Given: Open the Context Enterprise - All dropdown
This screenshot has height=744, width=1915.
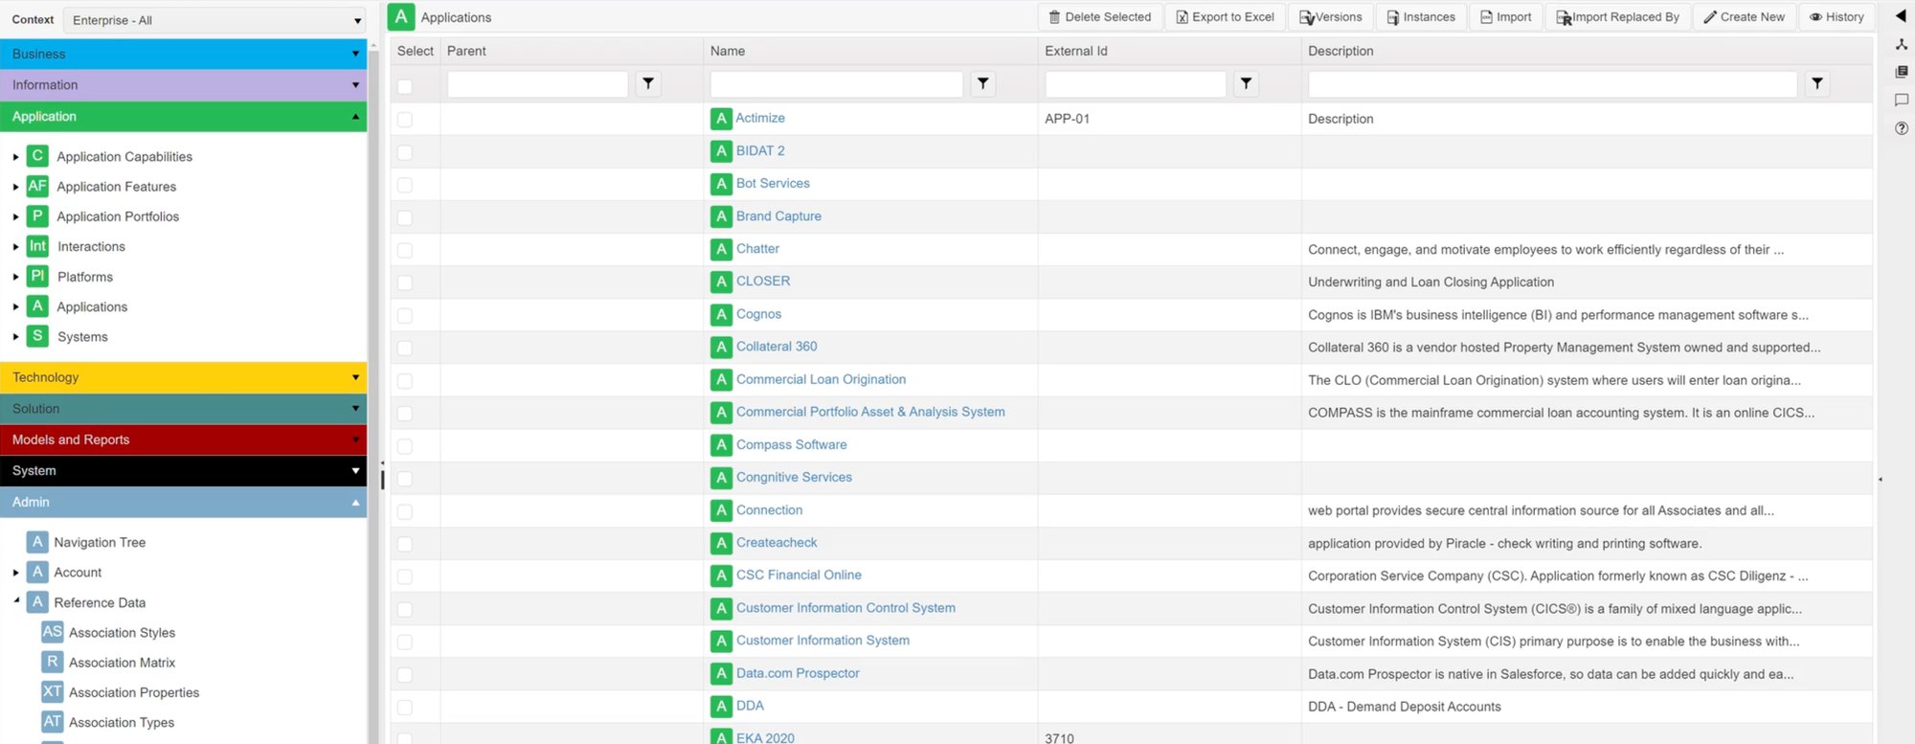Looking at the screenshot, I should point(214,20).
